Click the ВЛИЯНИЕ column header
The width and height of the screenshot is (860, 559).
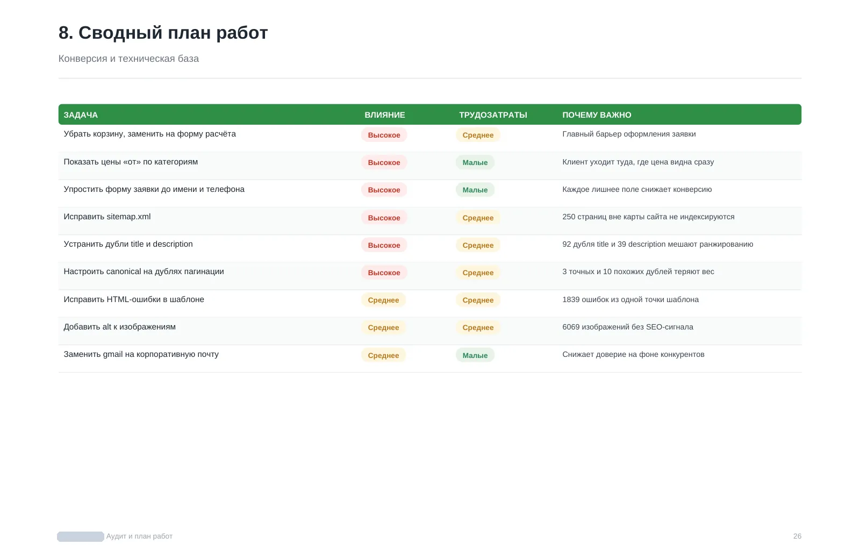385,115
